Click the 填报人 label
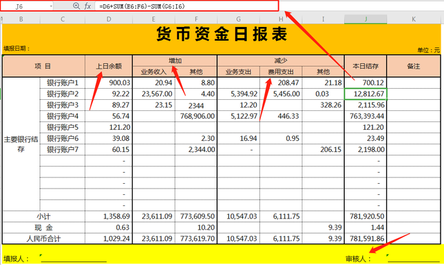Image resolution: width=444 pixels, height=265 pixels. [16, 259]
